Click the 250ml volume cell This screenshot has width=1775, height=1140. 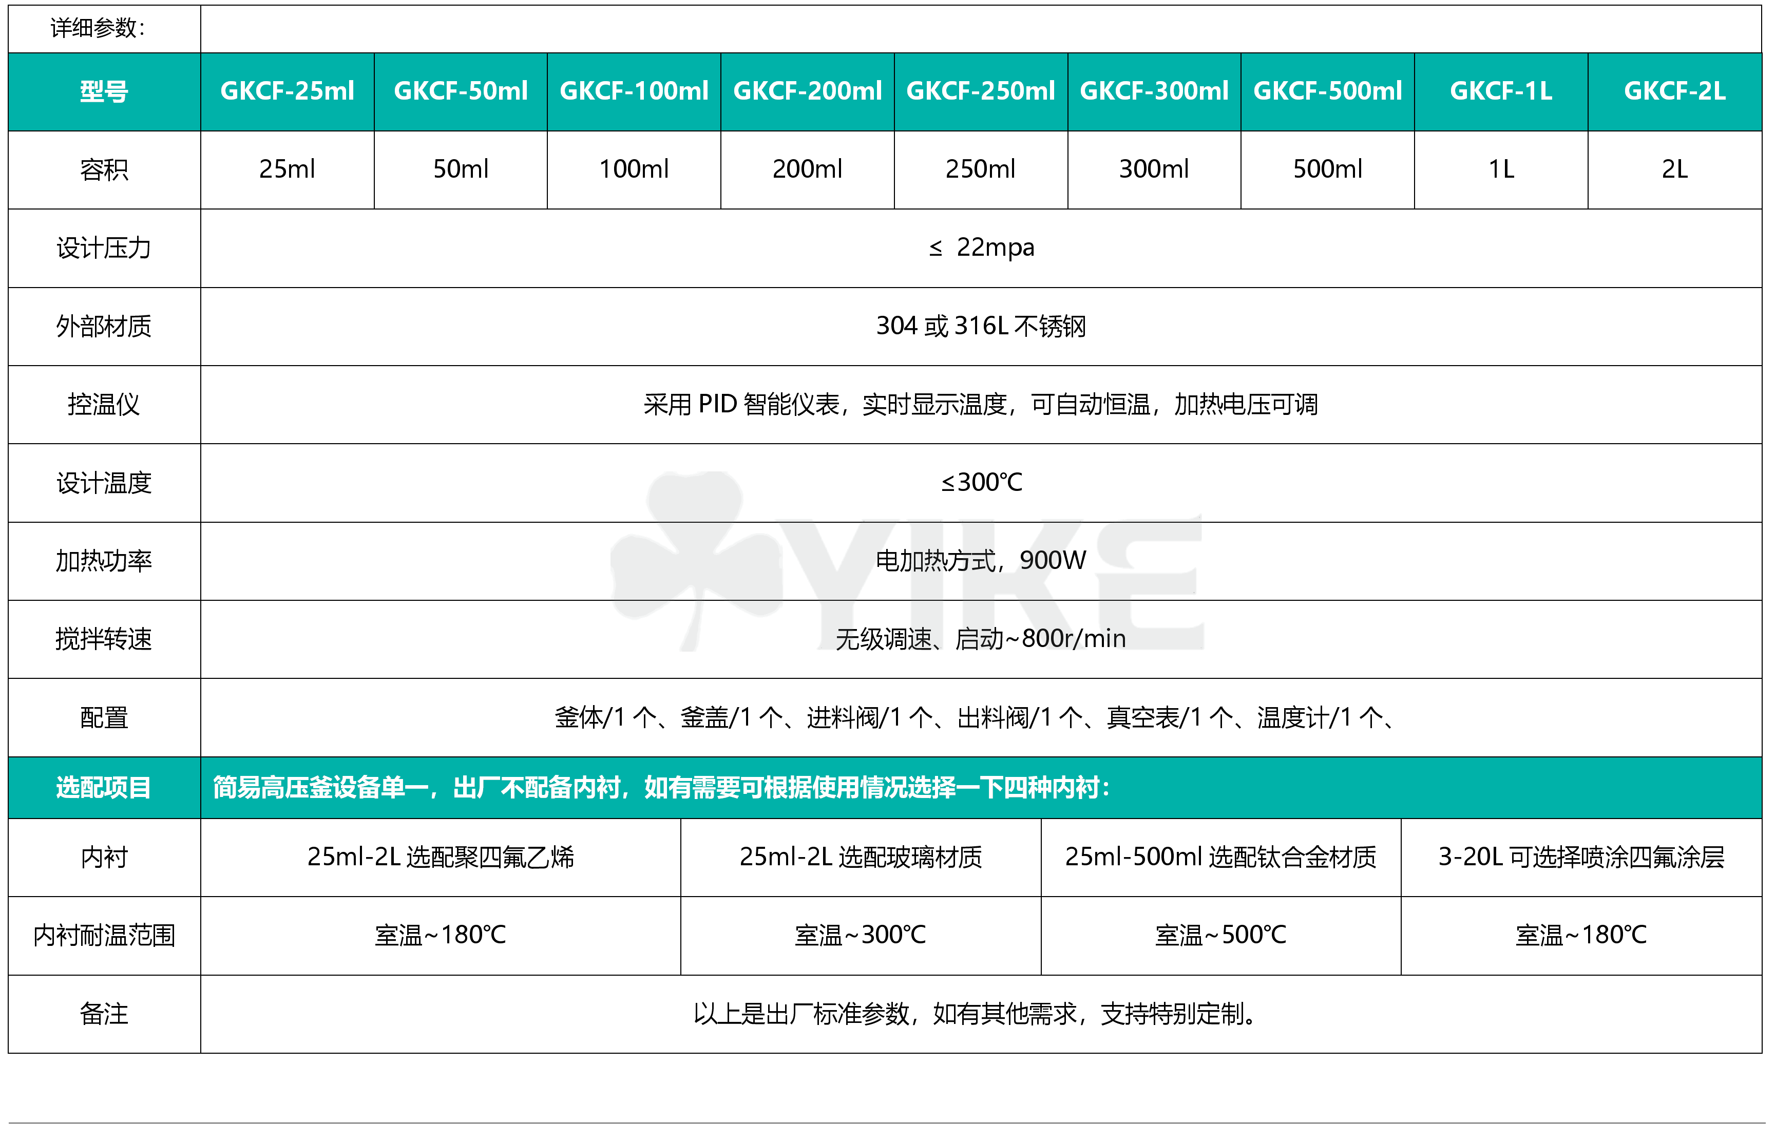(x=980, y=169)
